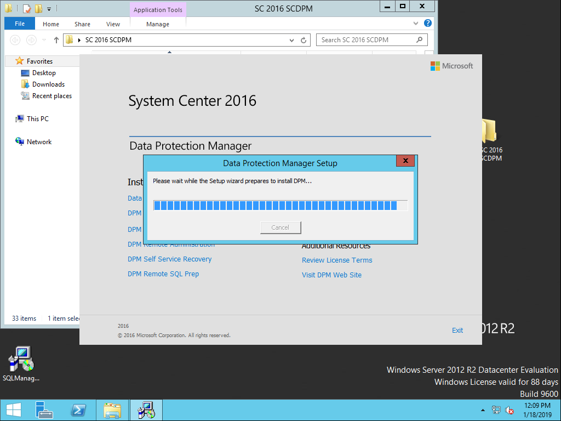Viewport: 561px width, 421px height.
Task: Expand the Quick Access Toolbar customization dropdown
Action: click(x=48, y=8)
